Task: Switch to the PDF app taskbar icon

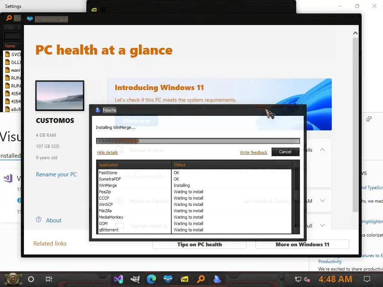Action: point(184,279)
